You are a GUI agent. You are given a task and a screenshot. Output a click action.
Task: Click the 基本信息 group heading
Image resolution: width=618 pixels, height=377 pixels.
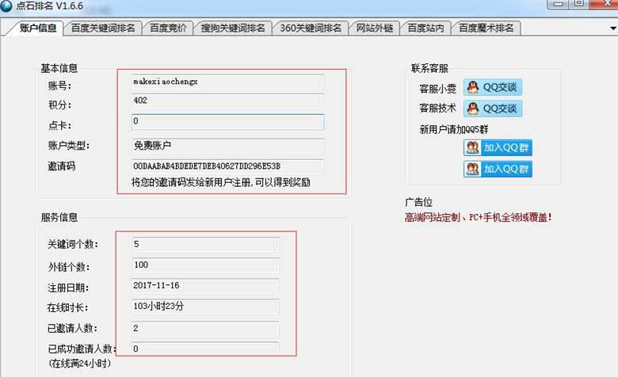point(59,68)
